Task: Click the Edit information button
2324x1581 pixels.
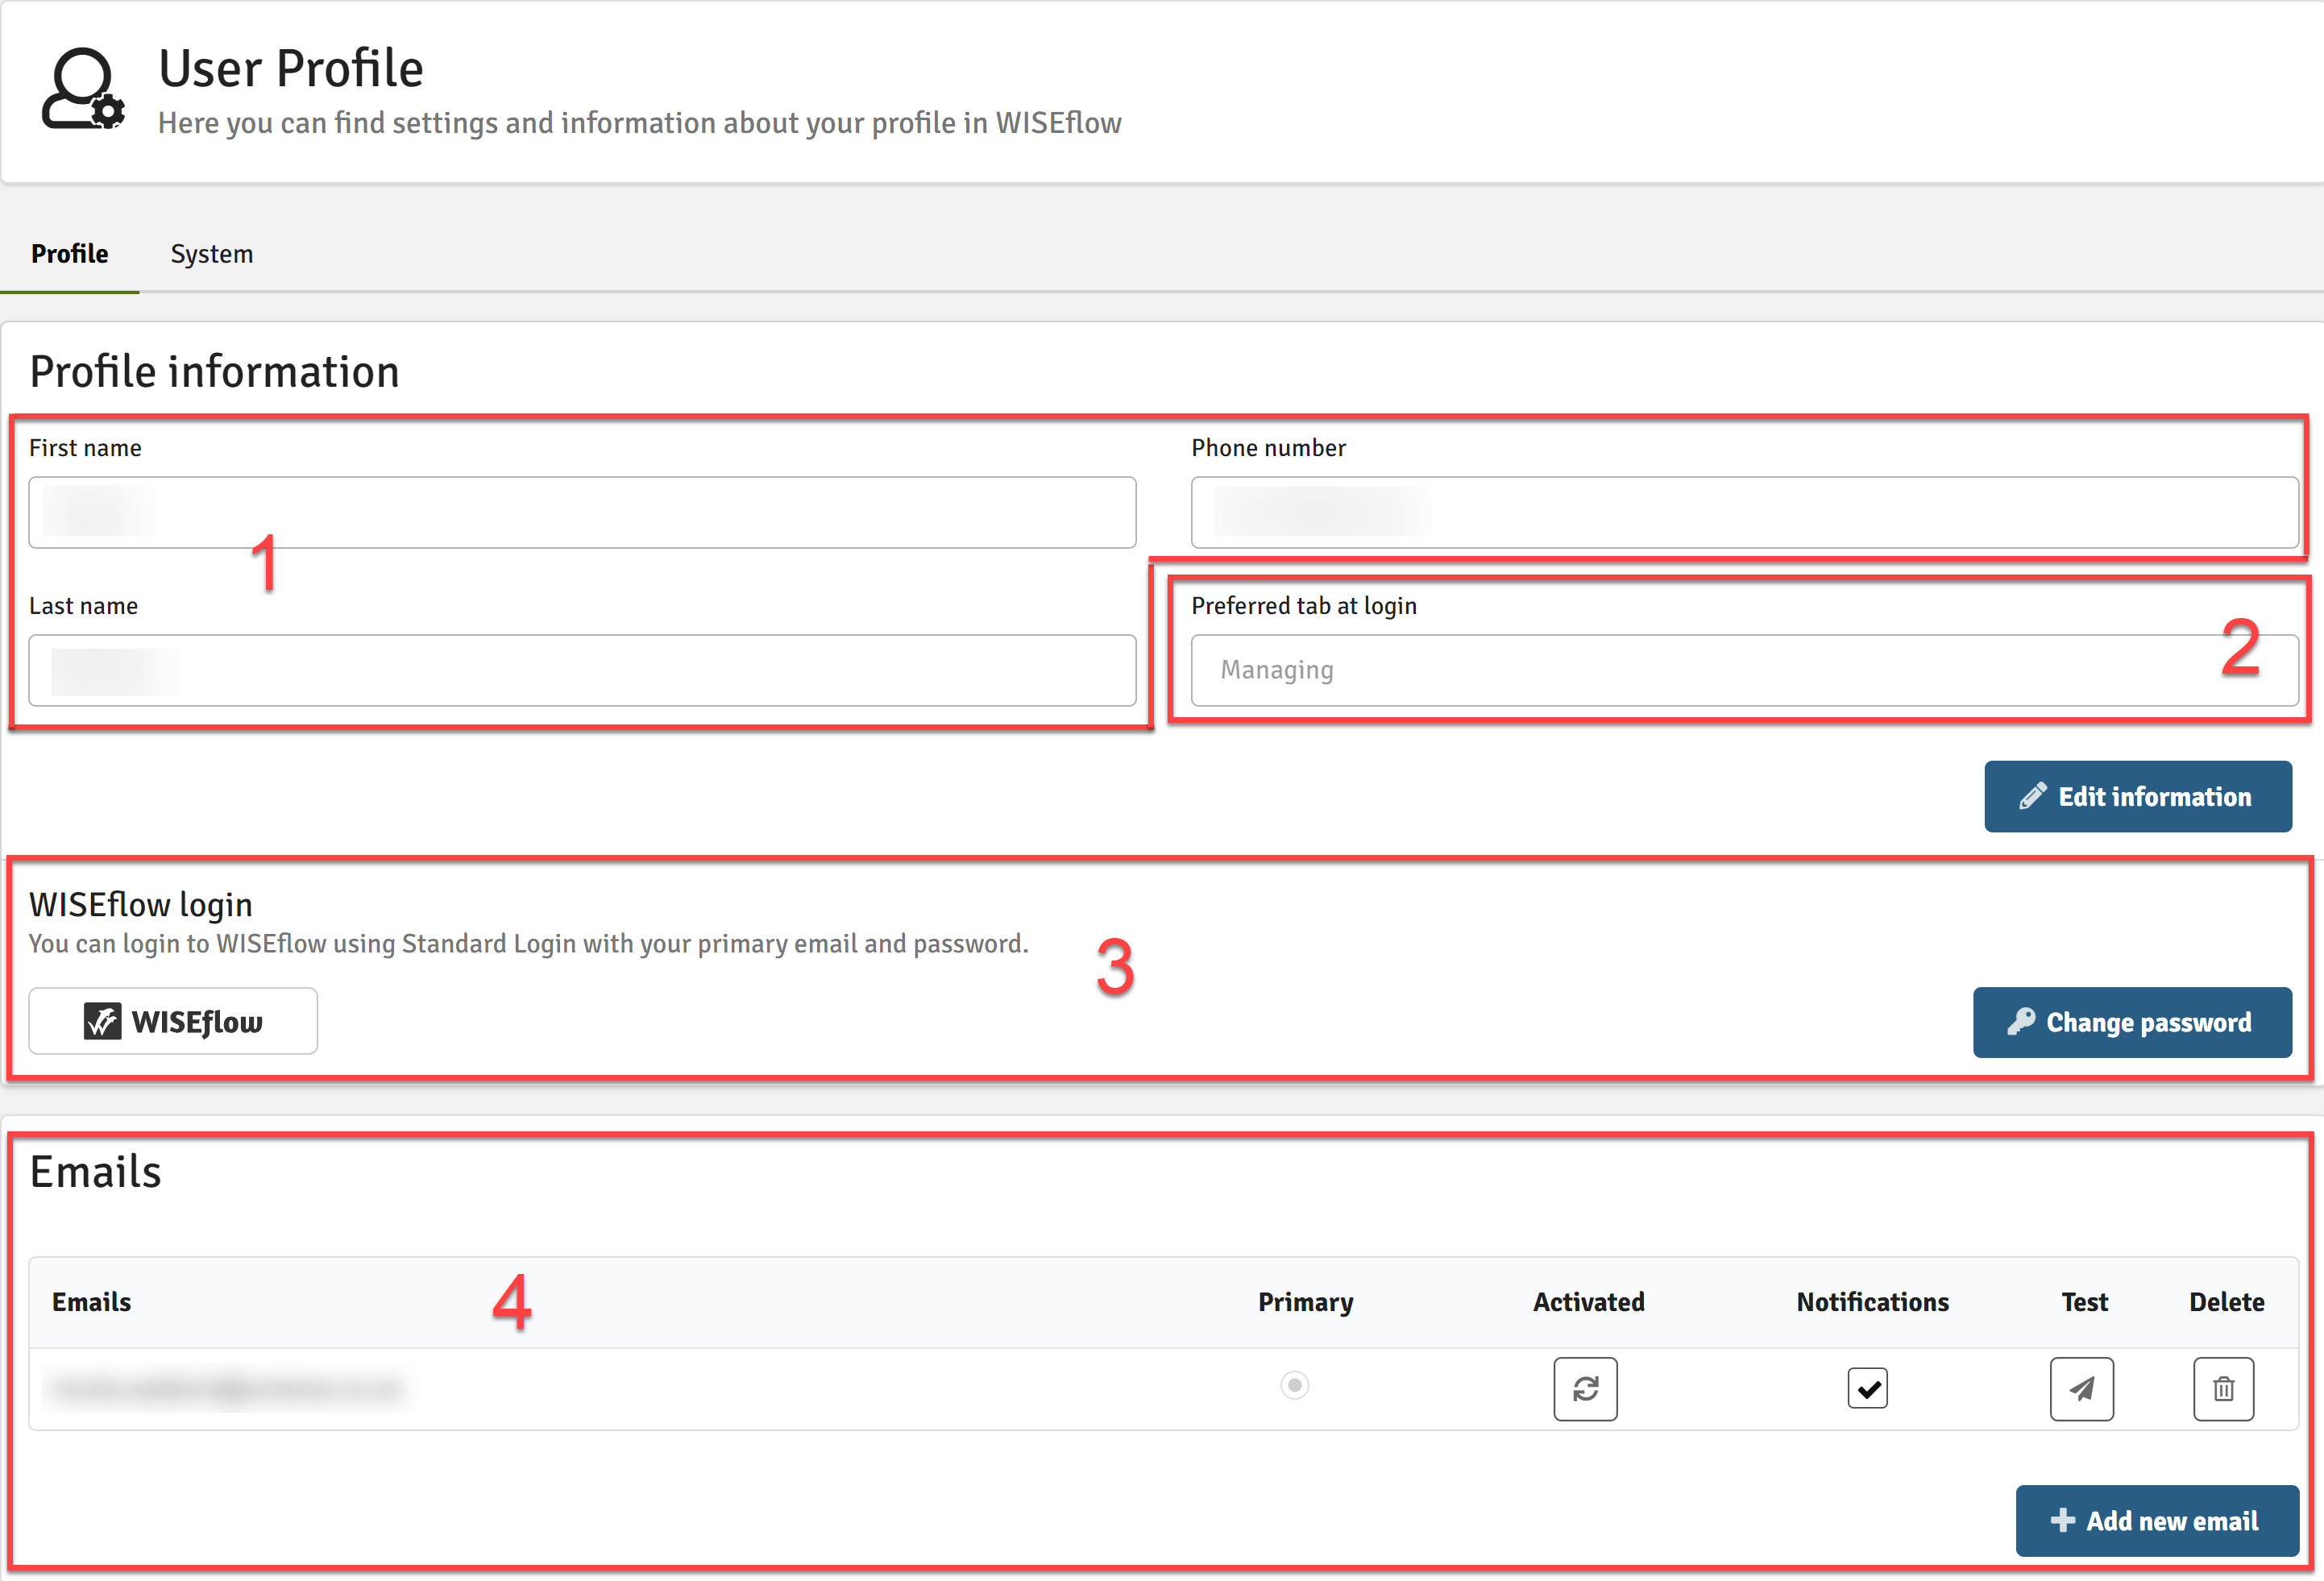Action: (x=2138, y=796)
